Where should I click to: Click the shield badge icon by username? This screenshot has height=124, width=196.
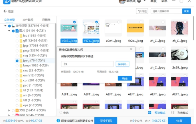139,1
